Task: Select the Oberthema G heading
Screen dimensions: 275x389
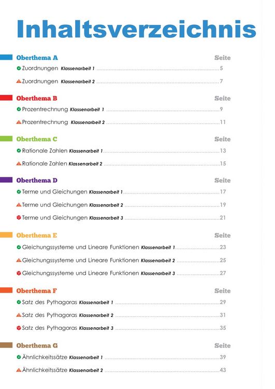Action: coord(37,345)
